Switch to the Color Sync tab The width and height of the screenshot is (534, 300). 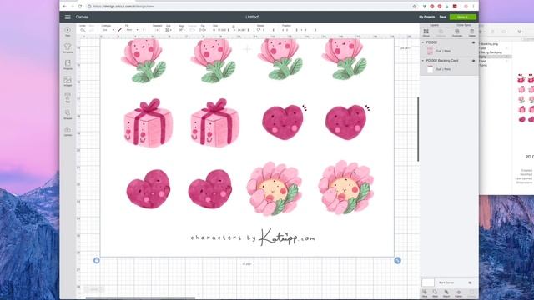tap(464, 25)
